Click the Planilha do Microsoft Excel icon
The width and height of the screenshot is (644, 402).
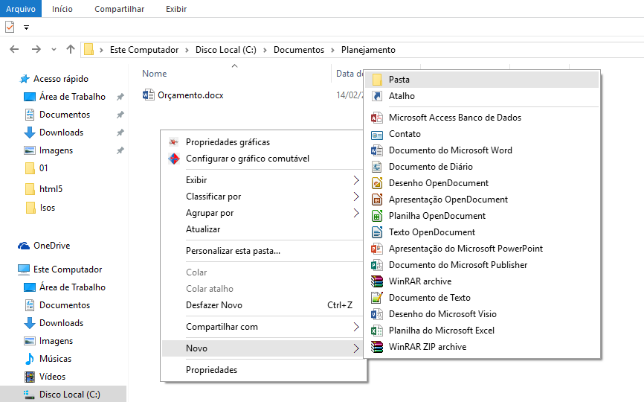[376, 331]
